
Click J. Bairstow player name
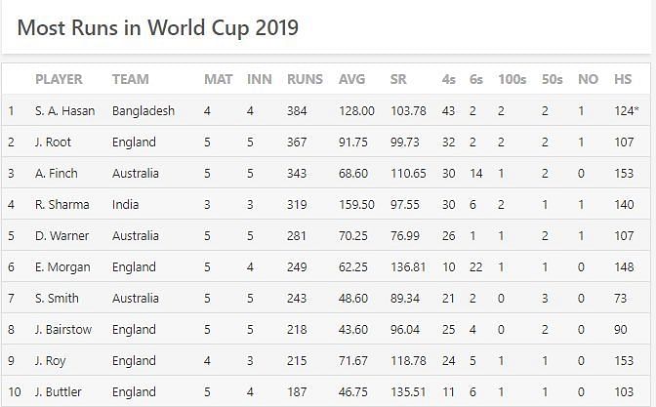(x=63, y=330)
